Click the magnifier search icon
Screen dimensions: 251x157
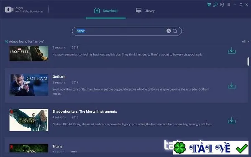pyautogui.click(x=175, y=31)
